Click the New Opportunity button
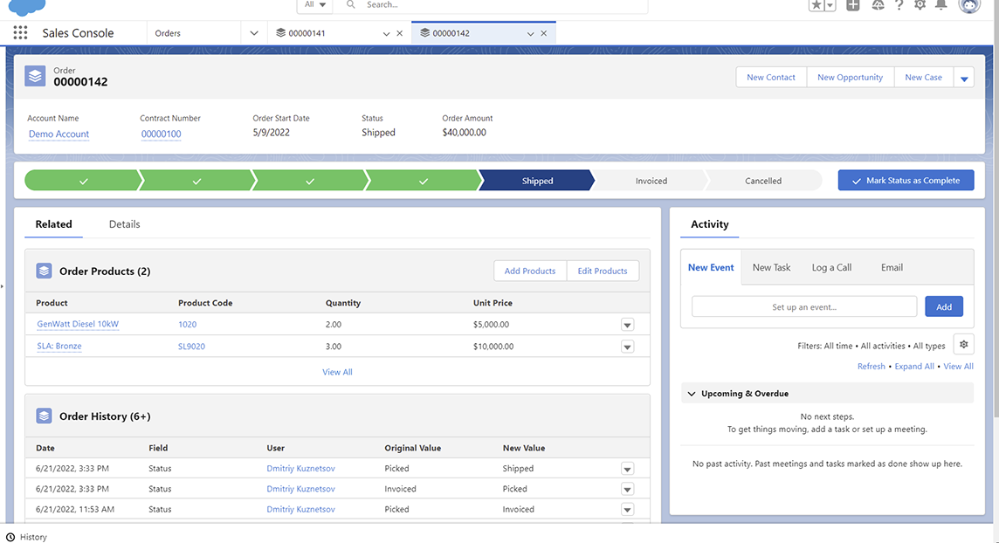The width and height of the screenshot is (999, 543). click(x=850, y=77)
